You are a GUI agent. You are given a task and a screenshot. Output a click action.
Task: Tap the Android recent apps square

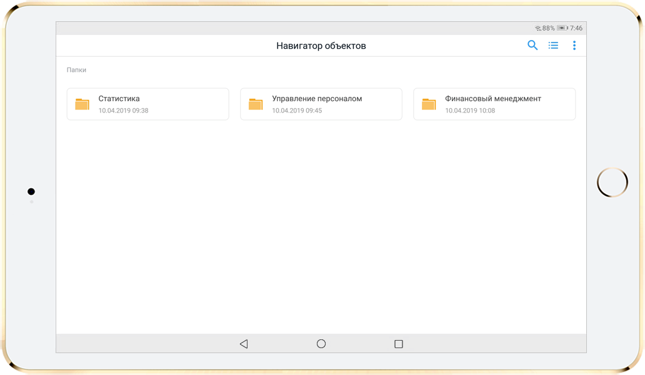click(399, 344)
